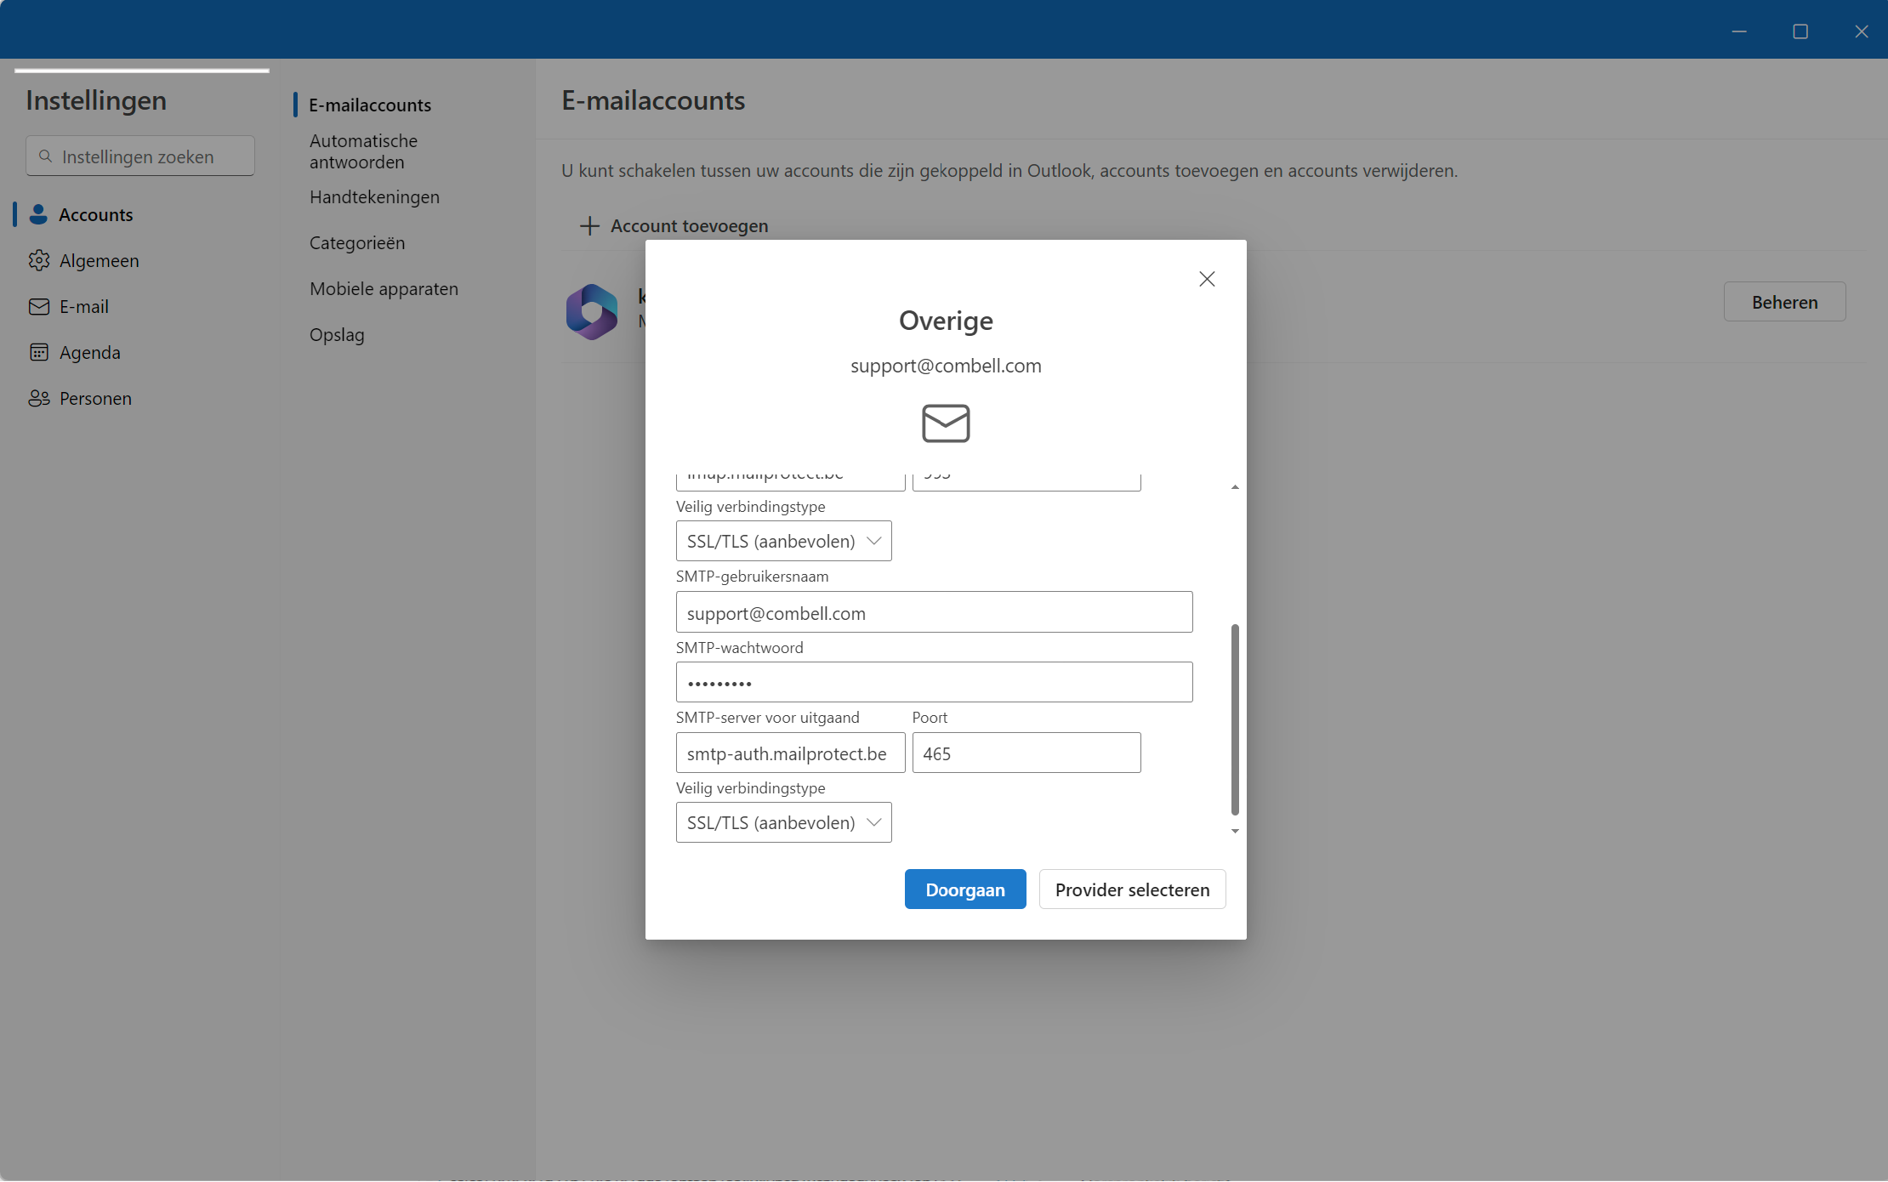Open Algemeen gear settings icon

39,260
